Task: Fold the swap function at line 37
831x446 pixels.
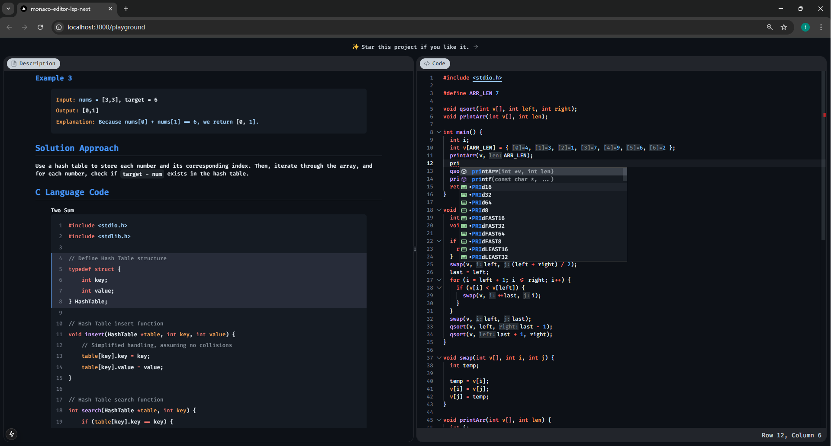Action: click(439, 358)
